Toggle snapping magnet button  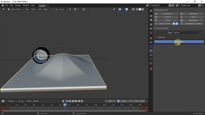(x=75, y=9)
